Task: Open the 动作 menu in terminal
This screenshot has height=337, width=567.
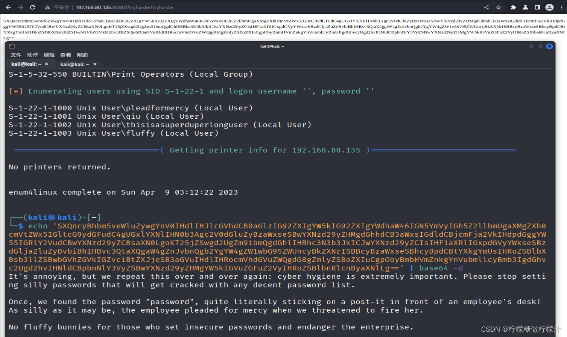Action: pos(32,55)
